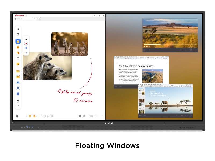Choose the black pen color

point(26,39)
